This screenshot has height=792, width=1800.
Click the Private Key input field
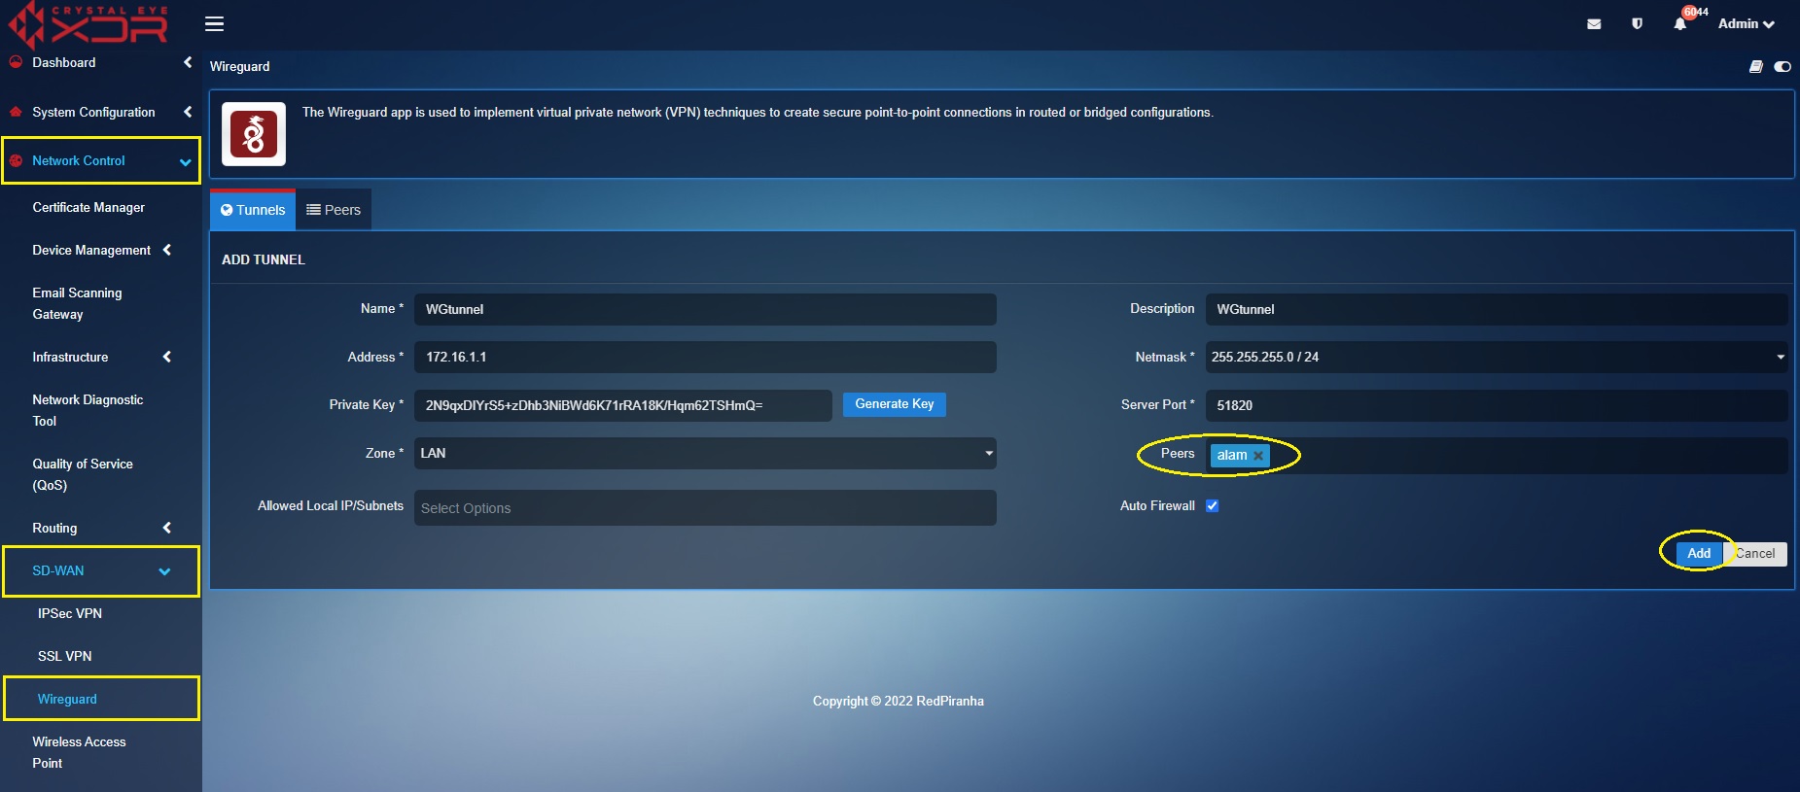622,405
